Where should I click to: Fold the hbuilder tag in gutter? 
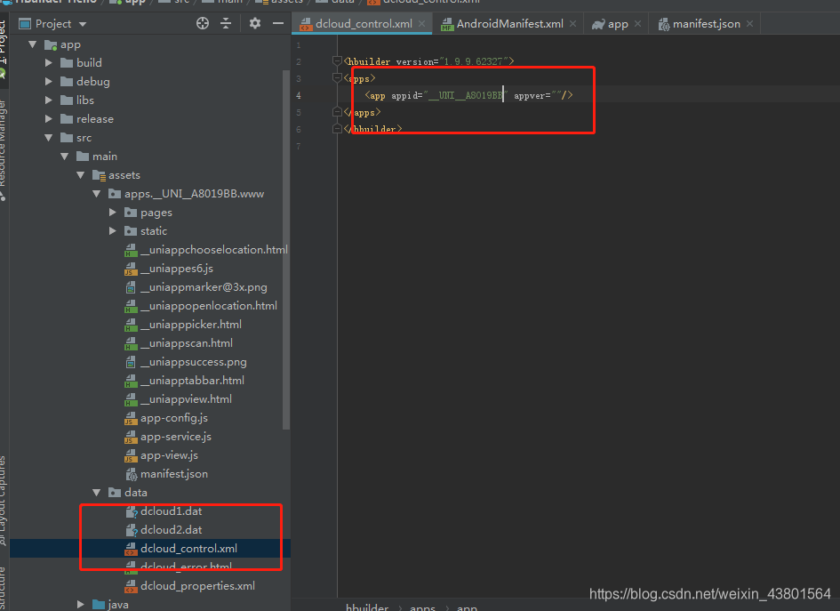pos(337,61)
